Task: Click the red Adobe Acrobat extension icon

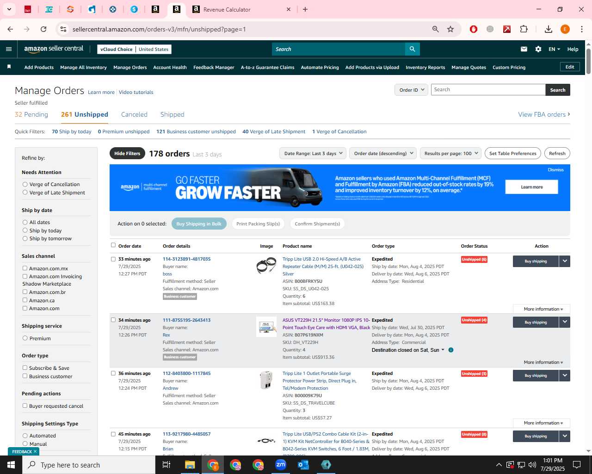Action: tap(507, 29)
